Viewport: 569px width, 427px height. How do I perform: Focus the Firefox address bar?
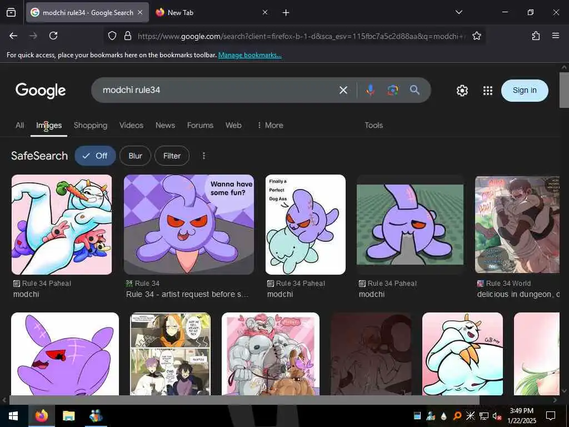tap(301, 36)
